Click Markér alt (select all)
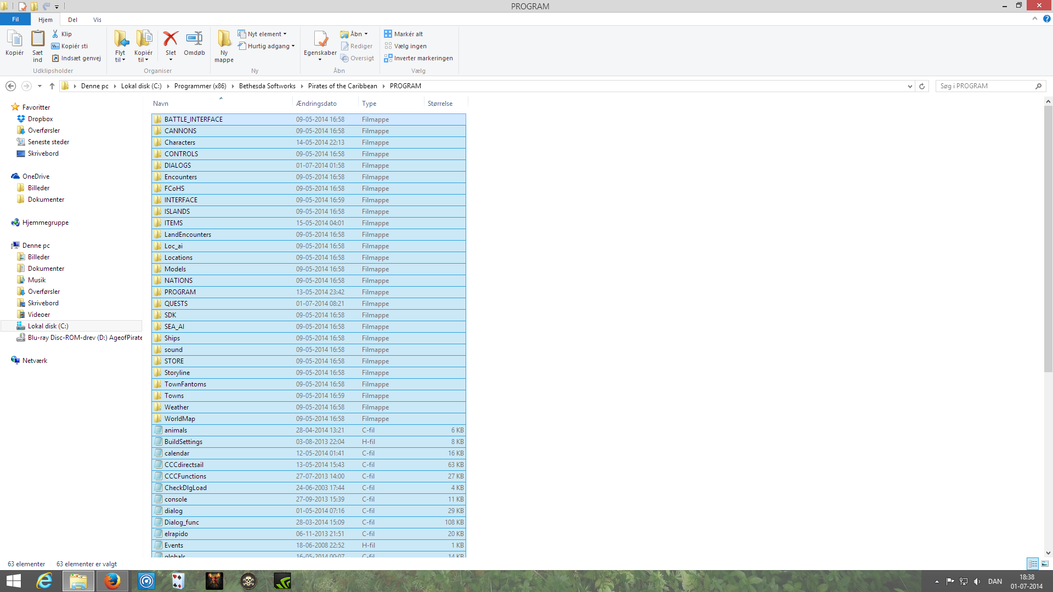The height and width of the screenshot is (592, 1053). (404, 34)
